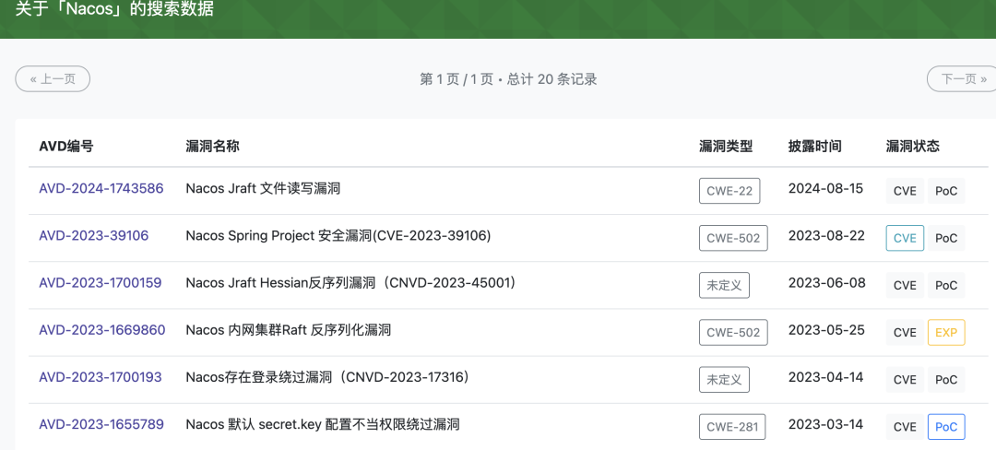The width and height of the screenshot is (996, 450).
Task: Click 未定义 badge in AVD-2023-1700193 row
Action: (724, 380)
